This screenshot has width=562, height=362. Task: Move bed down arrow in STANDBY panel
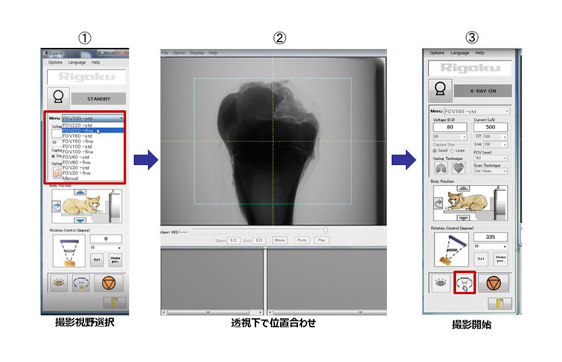coord(80,220)
